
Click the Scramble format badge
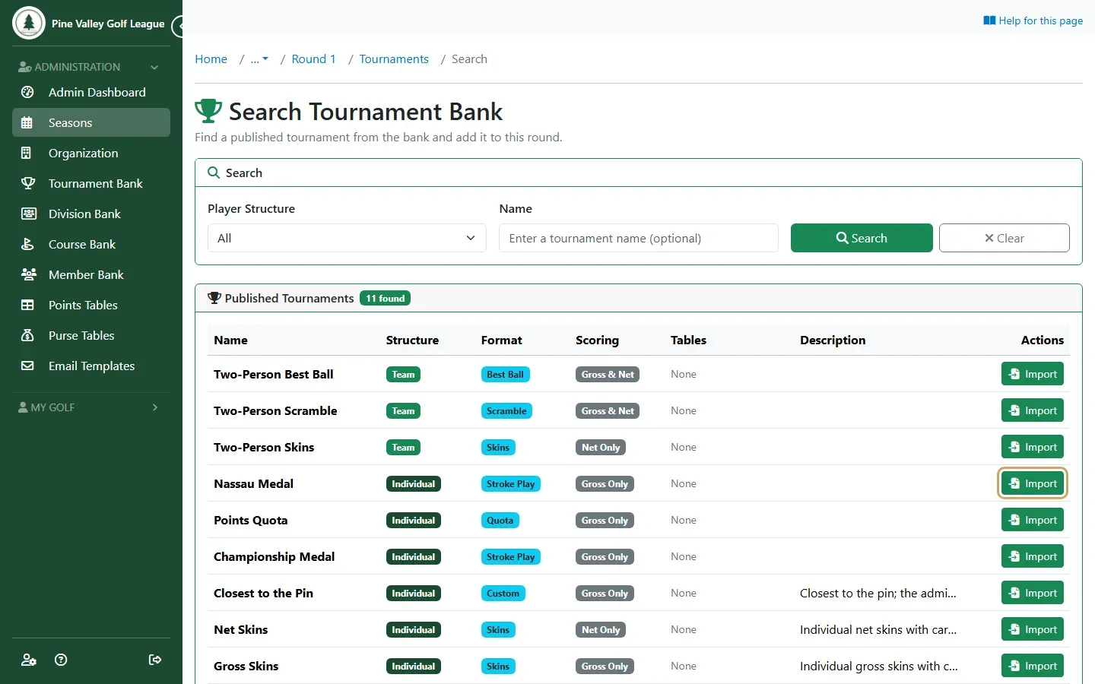[506, 411]
